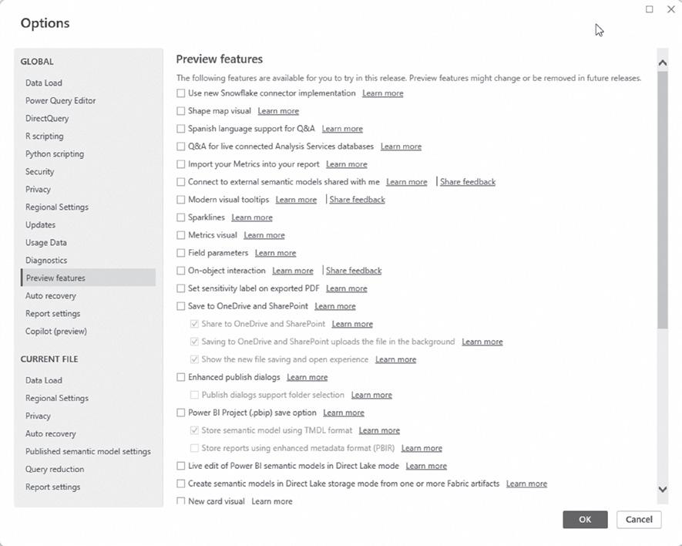The image size is (682, 546).
Task: Check Save to OneDrive and SharePoint
Action: click(181, 306)
